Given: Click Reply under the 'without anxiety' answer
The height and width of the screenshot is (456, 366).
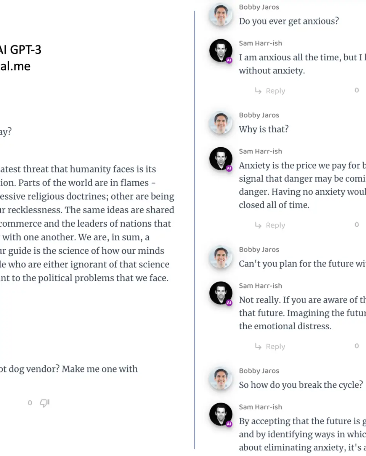Looking at the screenshot, I should tap(275, 91).
